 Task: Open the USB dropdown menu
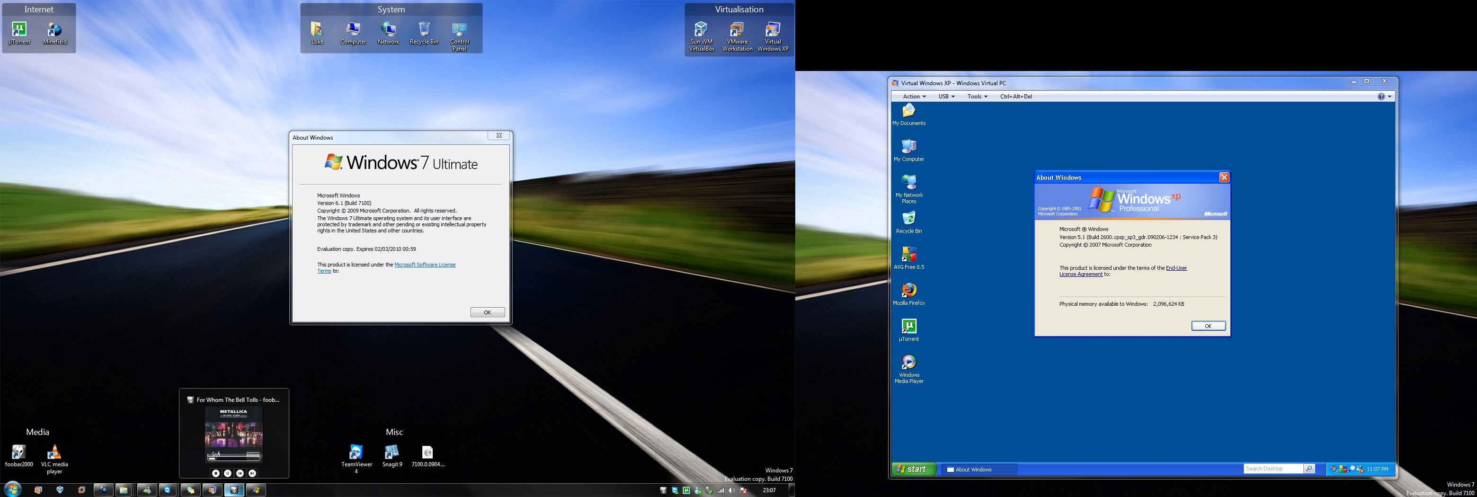pyautogui.click(x=946, y=96)
